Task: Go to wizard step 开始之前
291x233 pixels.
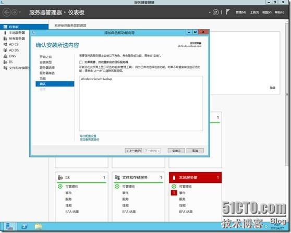Action: 46,57
